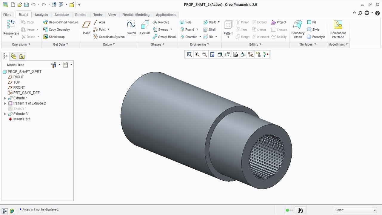
Task: Select the Swept Blend tool
Action: point(164,37)
